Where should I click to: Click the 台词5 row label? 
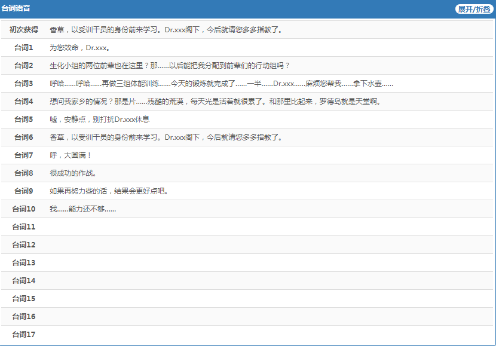click(24, 120)
